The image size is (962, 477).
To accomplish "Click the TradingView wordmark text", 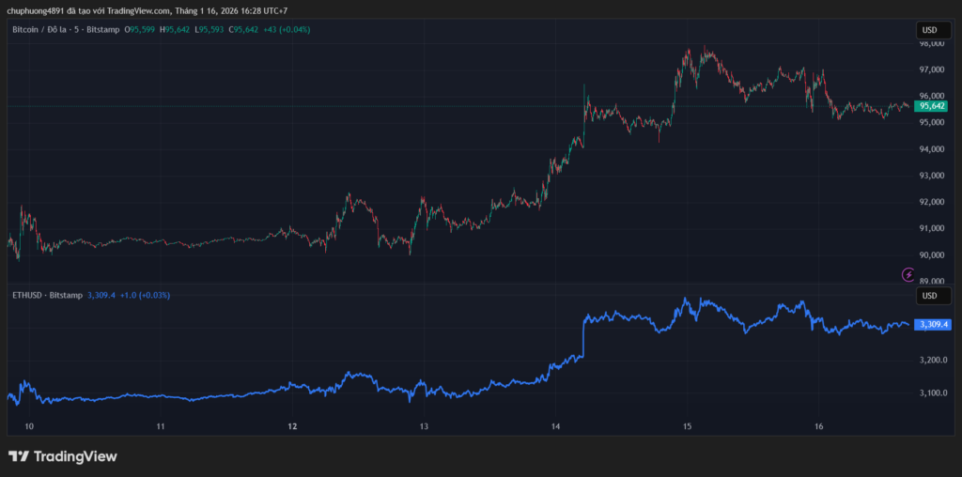I will click(75, 456).
